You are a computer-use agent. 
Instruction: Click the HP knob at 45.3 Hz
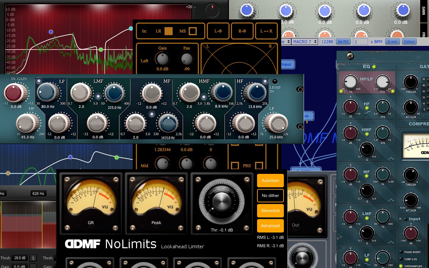click(27, 123)
